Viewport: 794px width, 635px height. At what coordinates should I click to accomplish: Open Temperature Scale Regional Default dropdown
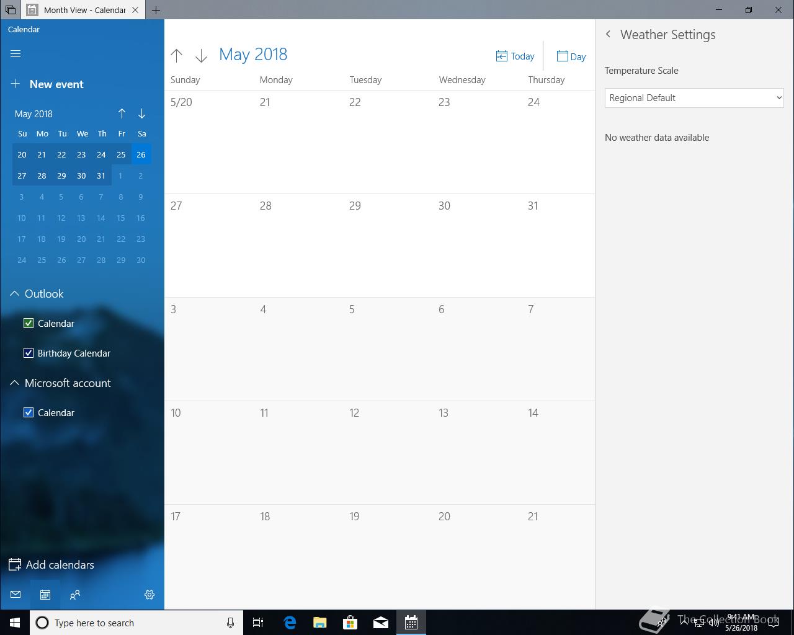(x=694, y=98)
